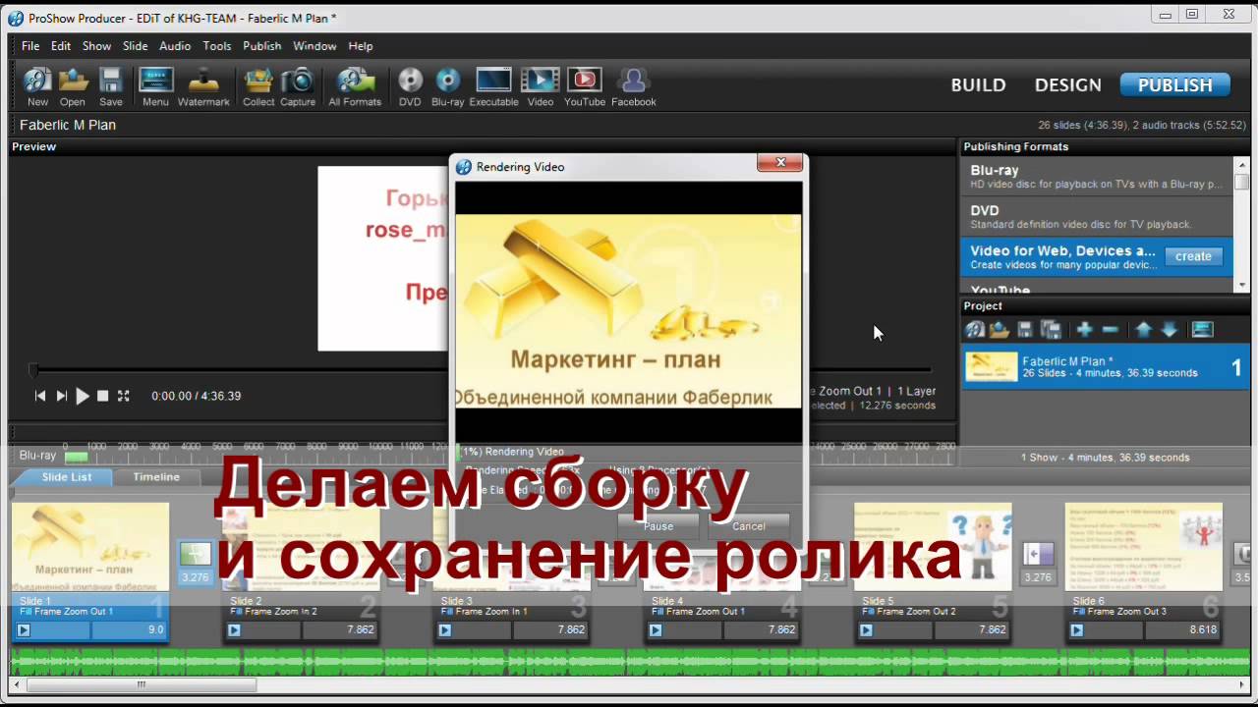Create a new show with New icon

(37, 86)
